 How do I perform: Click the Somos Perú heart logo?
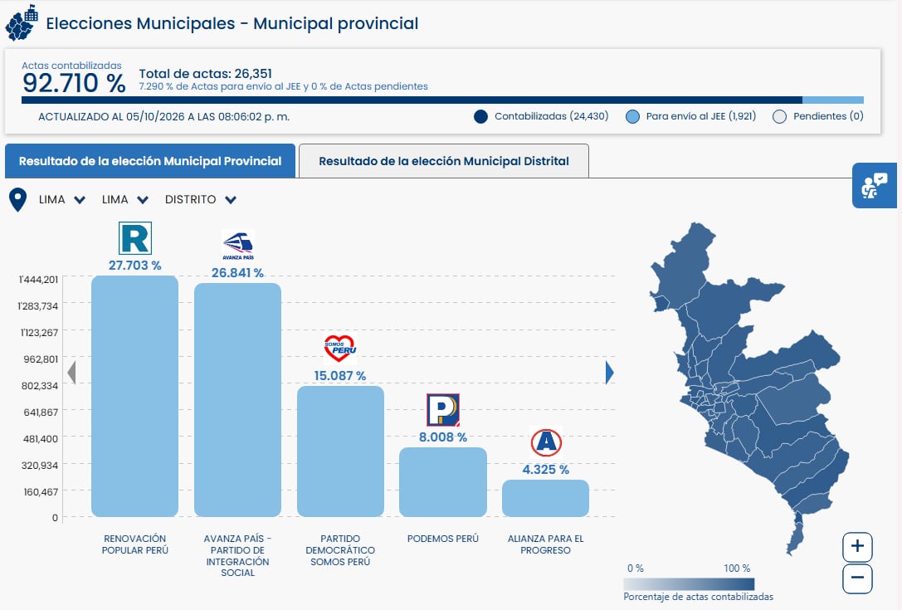[x=340, y=349]
